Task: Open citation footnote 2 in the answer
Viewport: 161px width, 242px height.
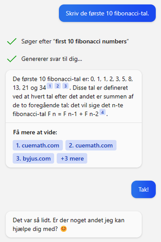Action: point(57,86)
